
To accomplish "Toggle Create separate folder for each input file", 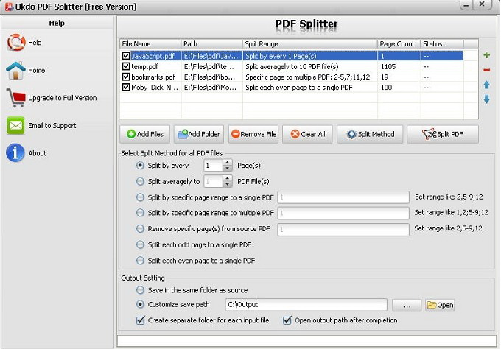I will pyautogui.click(x=140, y=320).
